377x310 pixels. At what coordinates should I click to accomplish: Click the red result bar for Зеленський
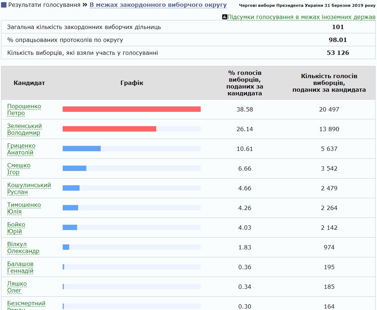coord(109,129)
